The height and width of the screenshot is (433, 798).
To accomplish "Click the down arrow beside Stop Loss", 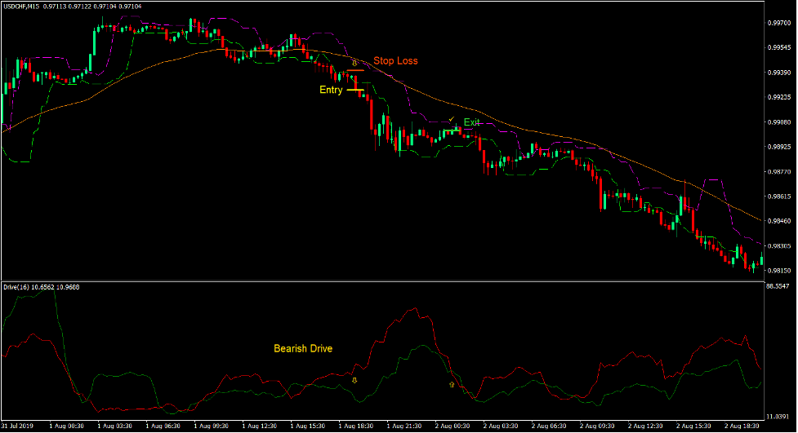I will [354, 63].
